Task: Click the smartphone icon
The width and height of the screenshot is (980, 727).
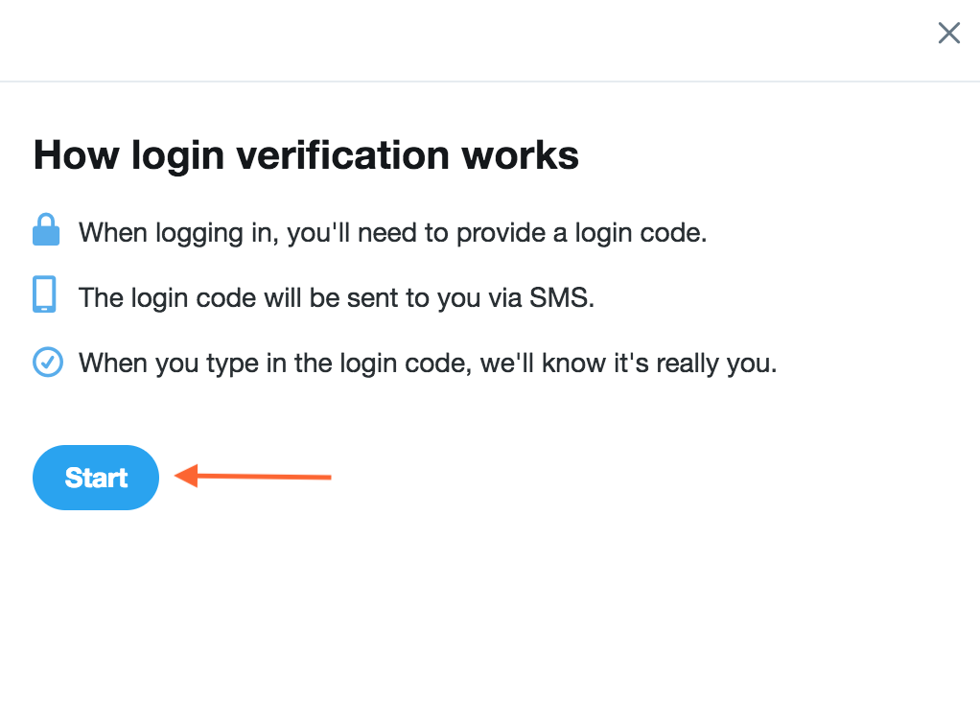Action: (x=44, y=294)
